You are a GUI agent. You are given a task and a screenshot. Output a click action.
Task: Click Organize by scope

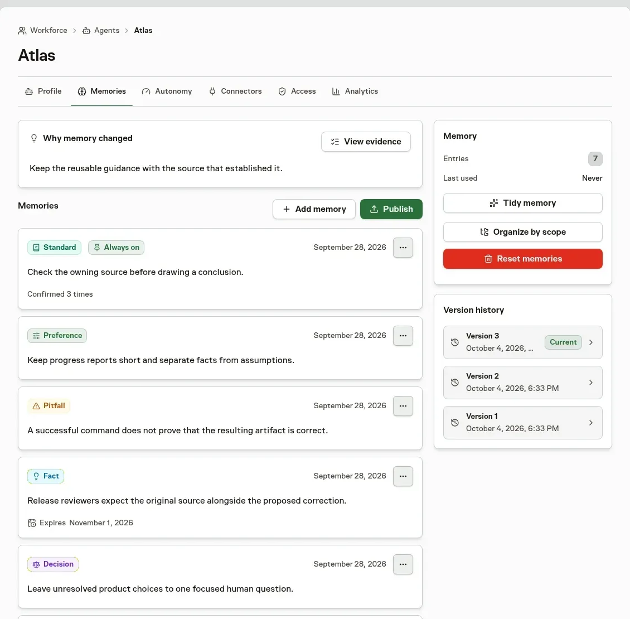(x=523, y=232)
